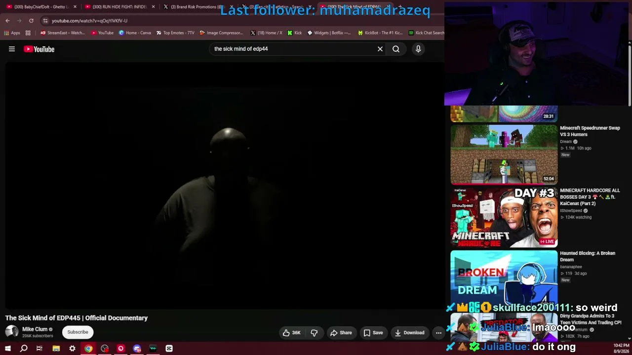Open the bananaphee channel name
This screenshot has width=632, height=355.
(571, 267)
